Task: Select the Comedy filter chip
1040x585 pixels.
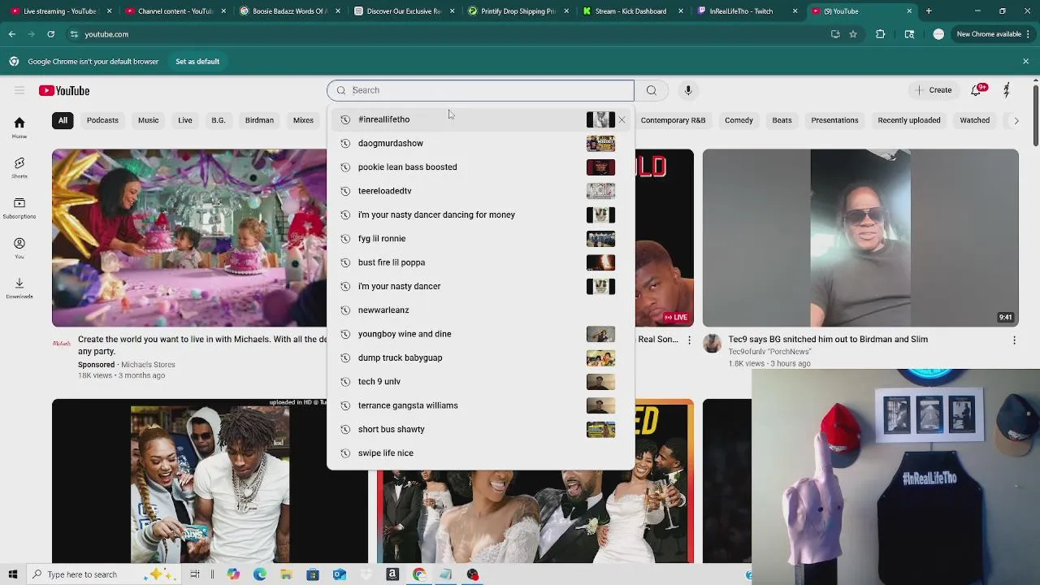Action: (x=739, y=120)
